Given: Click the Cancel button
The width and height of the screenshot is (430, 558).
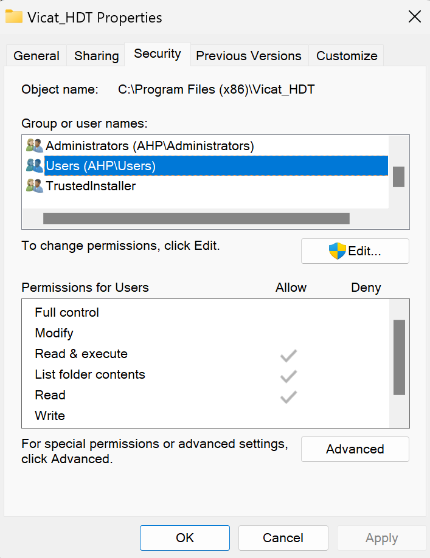Looking at the screenshot, I should 283,538.
